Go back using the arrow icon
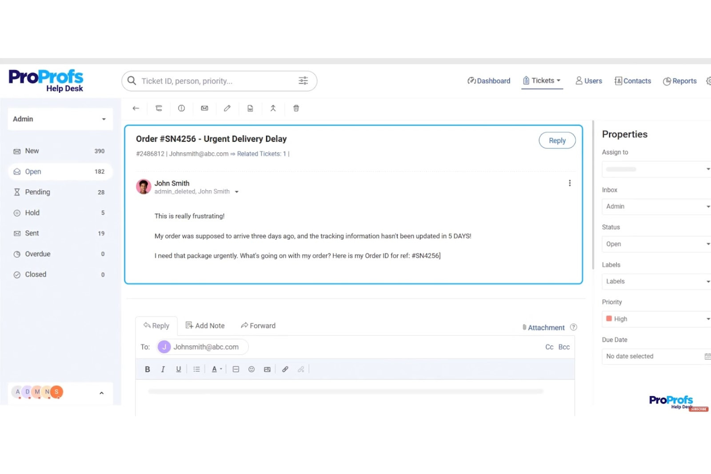This screenshot has height=474, width=711. point(135,108)
